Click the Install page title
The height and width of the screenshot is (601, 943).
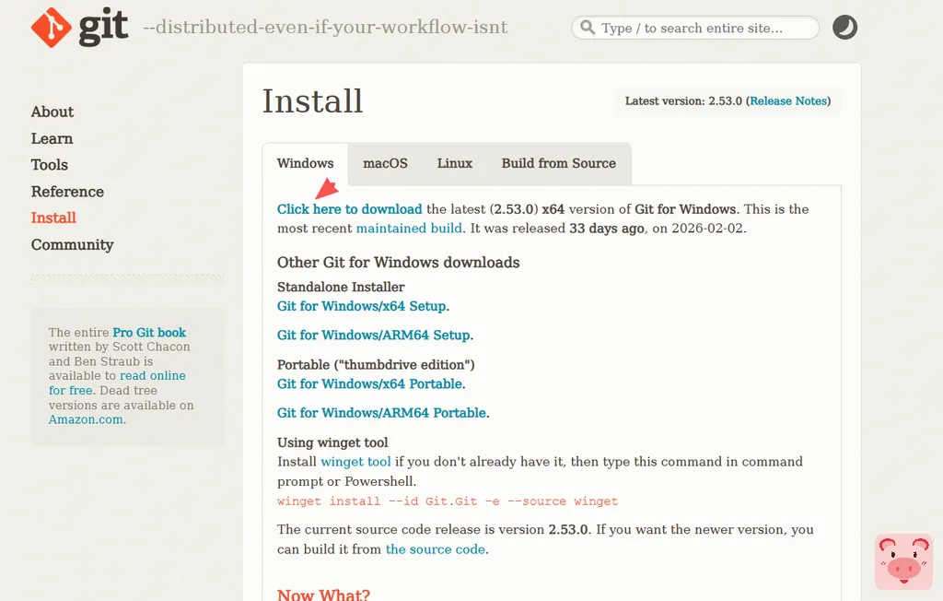313,101
